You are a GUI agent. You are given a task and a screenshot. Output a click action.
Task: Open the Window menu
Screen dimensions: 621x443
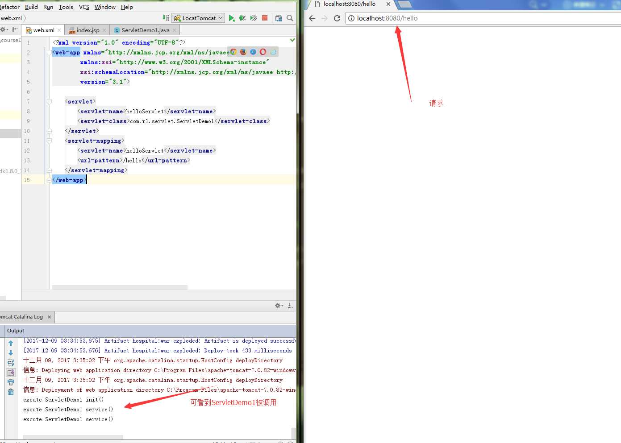click(x=105, y=7)
